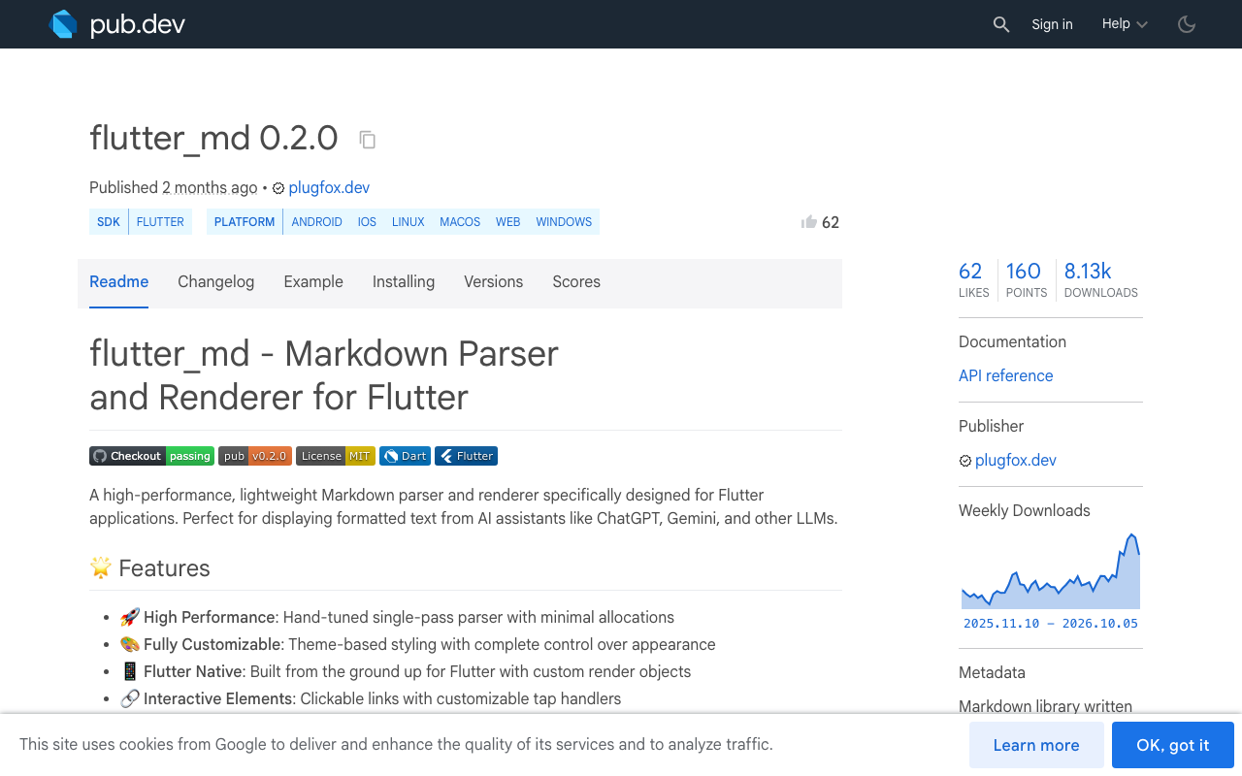Open the Installing tab
Screen dimensions: 1242x776
tap(404, 282)
